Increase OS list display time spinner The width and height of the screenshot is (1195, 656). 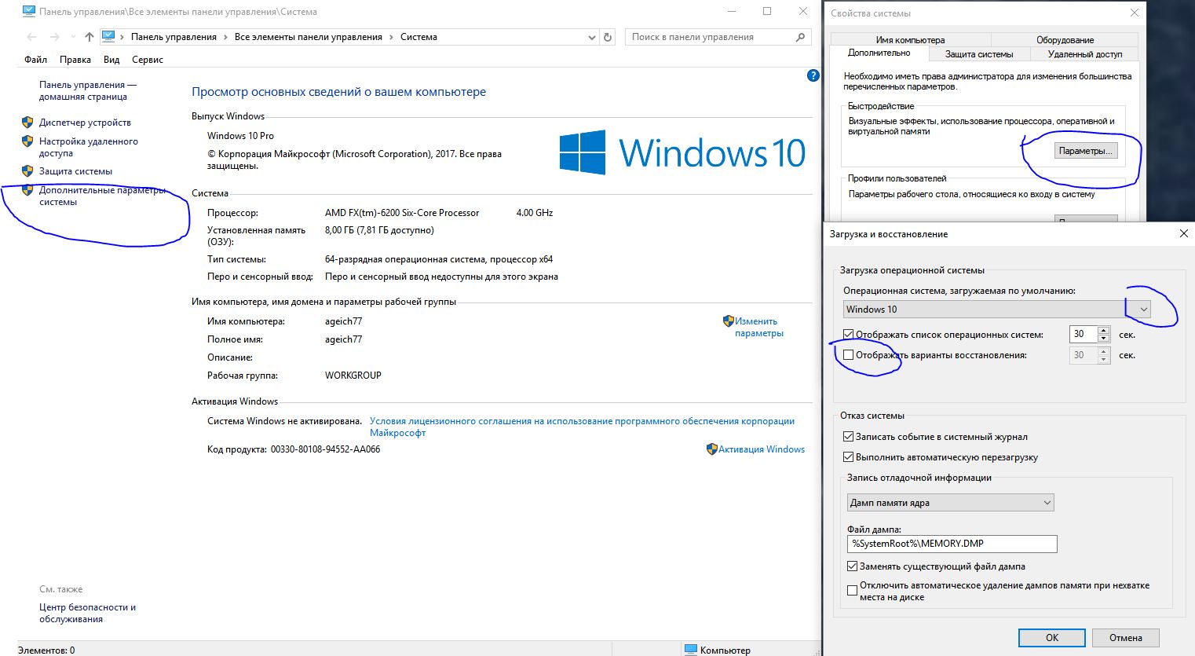pyautogui.click(x=1104, y=331)
